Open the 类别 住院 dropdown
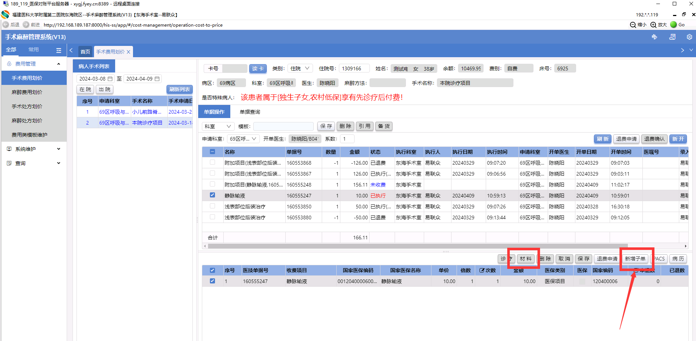 point(300,68)
